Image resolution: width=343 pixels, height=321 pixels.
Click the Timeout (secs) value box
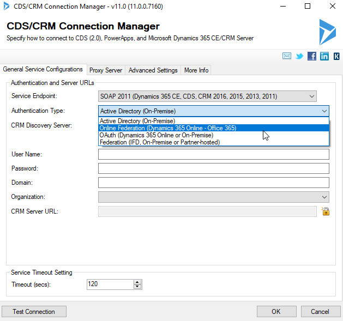(x=110, y=284)
